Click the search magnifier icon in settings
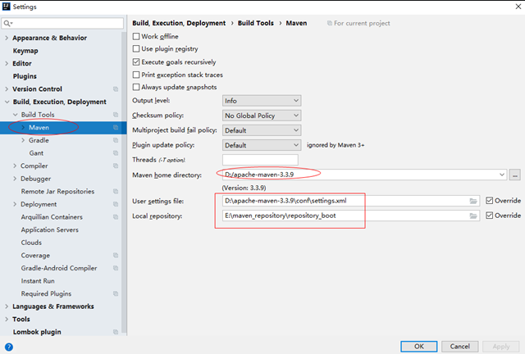The image size is (525, 354). click(x=7, y=23)
